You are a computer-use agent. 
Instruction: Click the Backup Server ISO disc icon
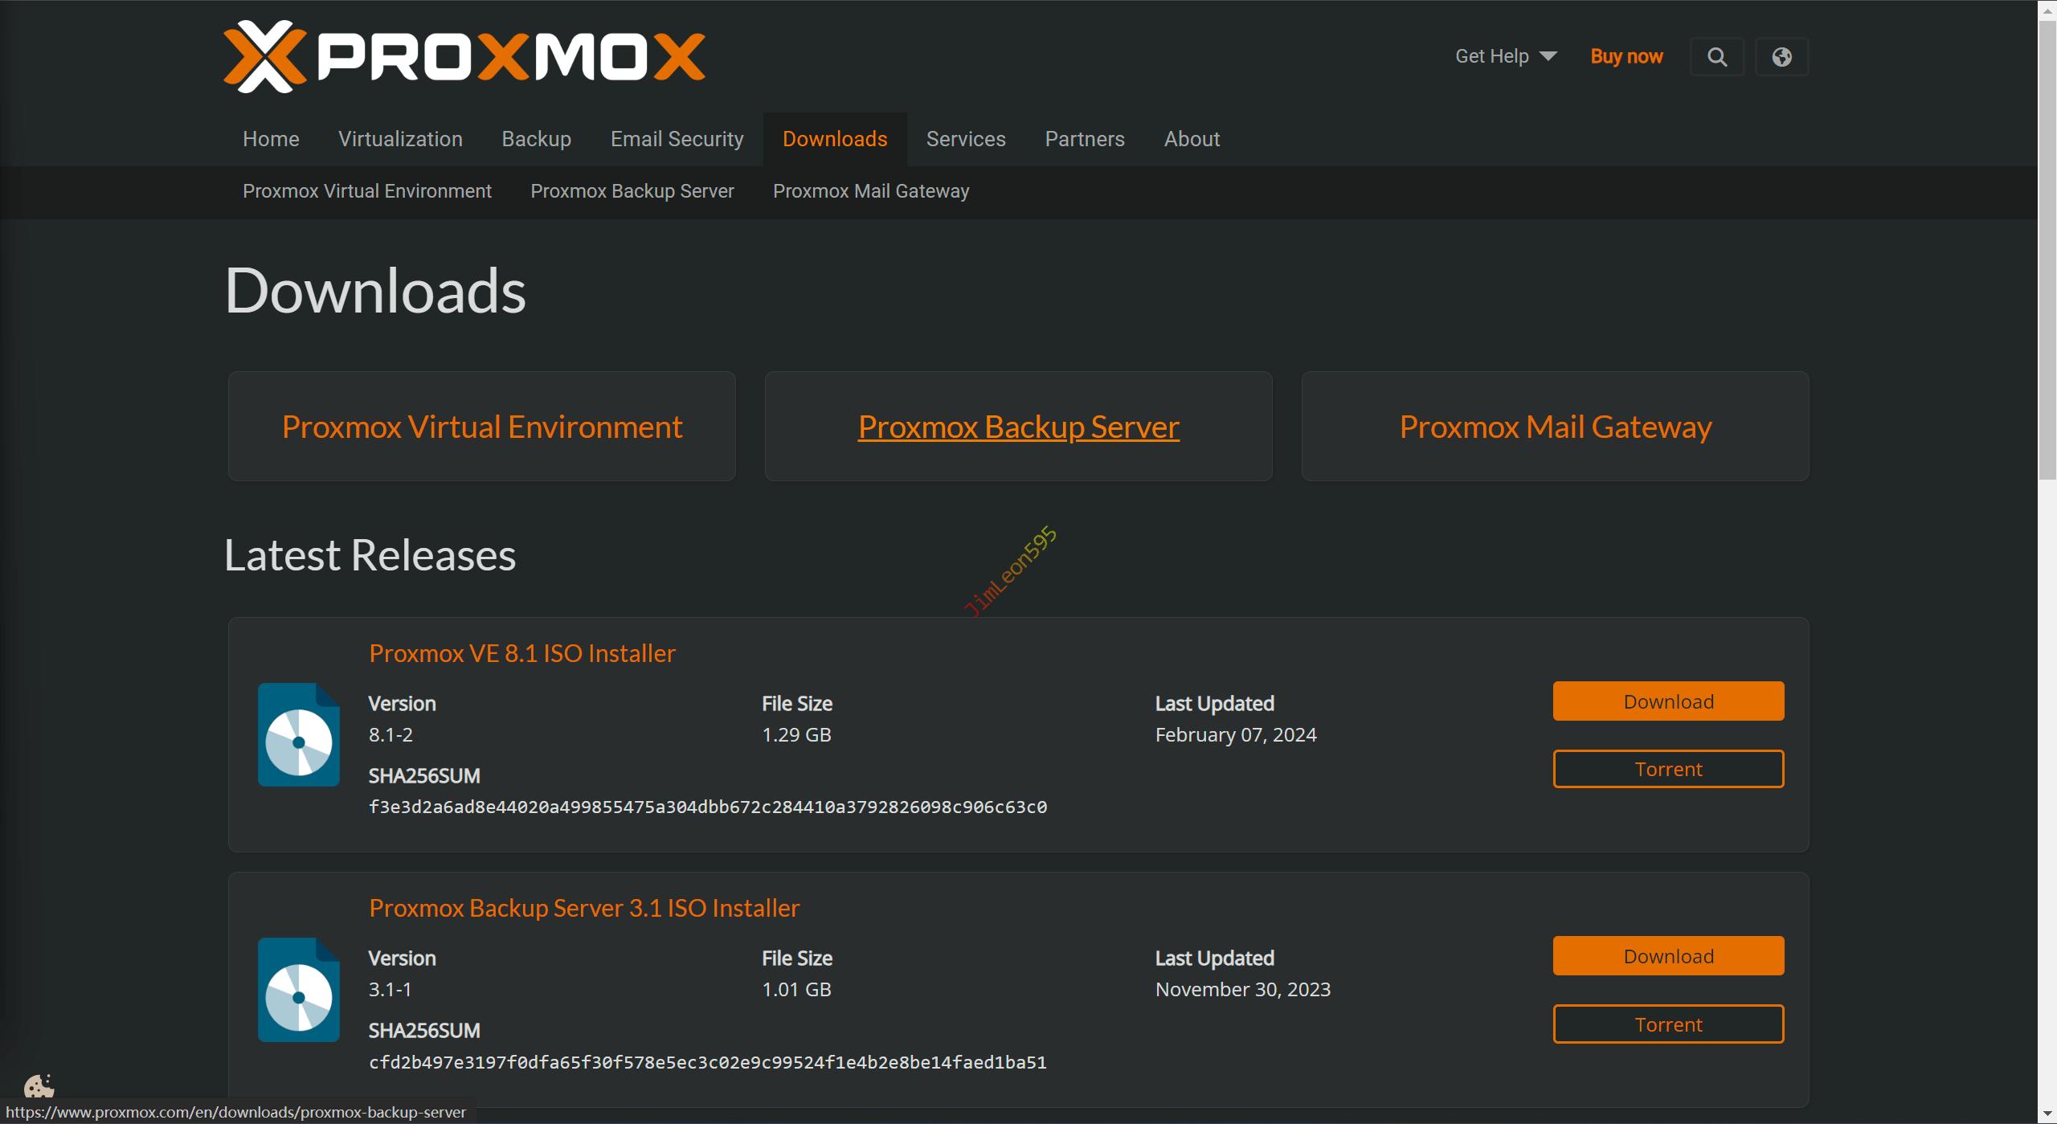click(x=299, y=990)
